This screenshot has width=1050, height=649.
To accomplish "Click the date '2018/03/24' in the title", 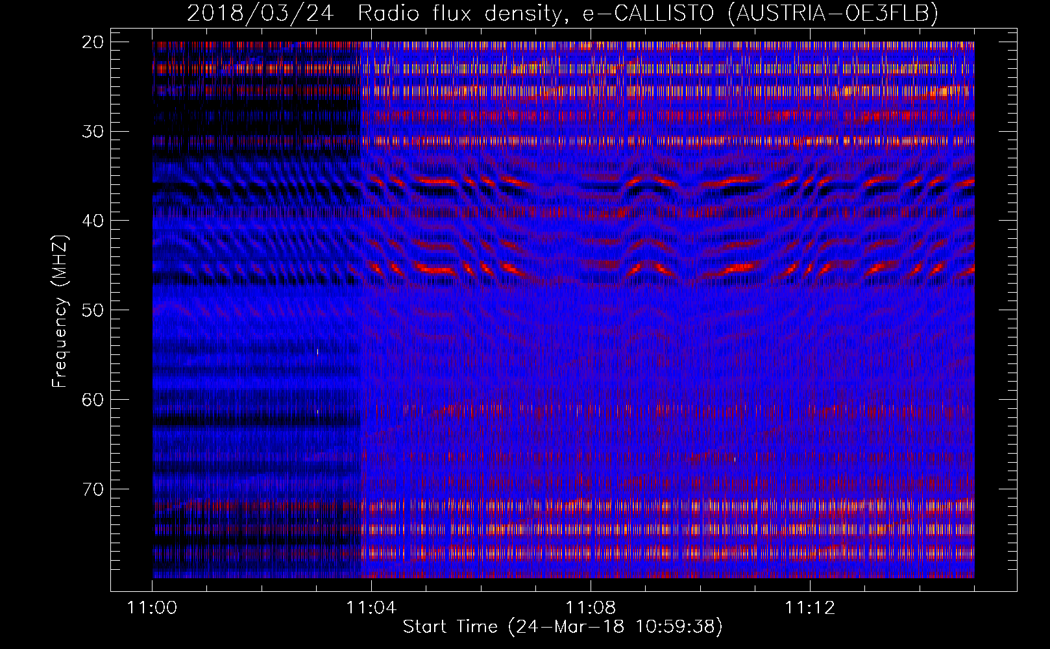I will (260, 14).
